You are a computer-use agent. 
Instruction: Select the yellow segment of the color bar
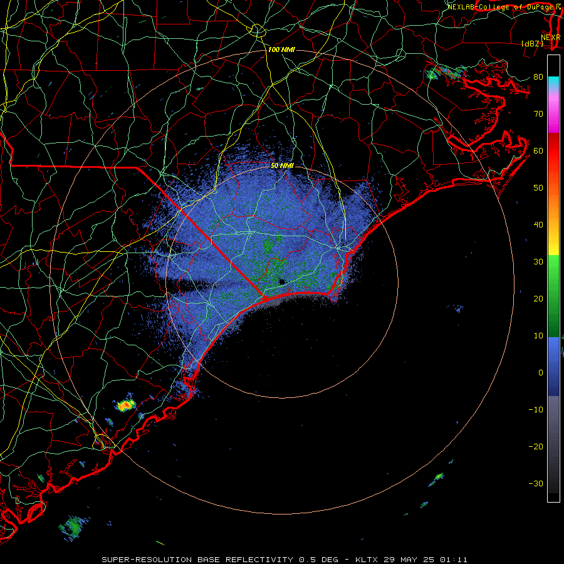point(553,244)
